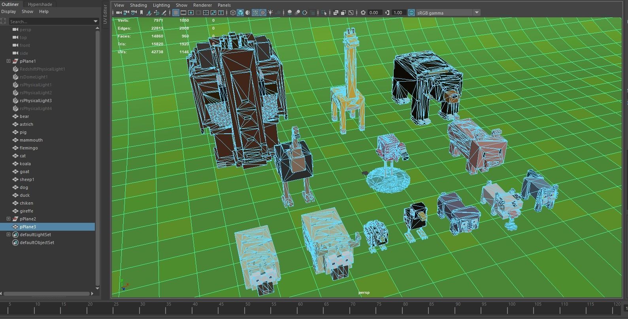The width and height of the screenshot is (628, 319).
Task: Click the Image Plane icon
Action: 149,13
